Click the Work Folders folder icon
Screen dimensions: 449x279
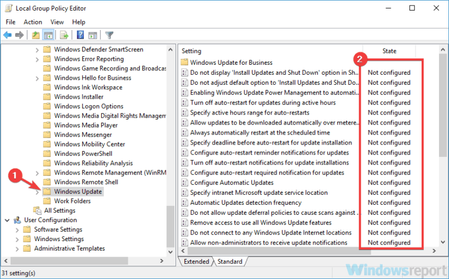47,201
